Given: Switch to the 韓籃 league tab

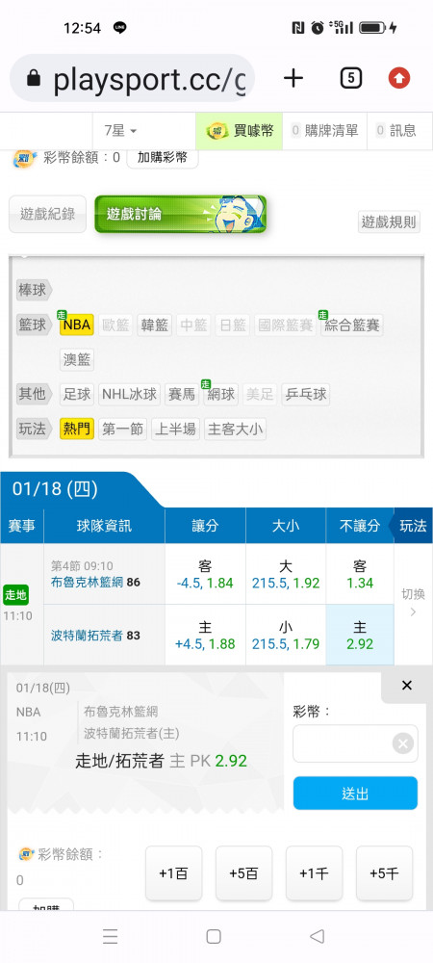Looking at the screenshot, I should click(x=154, y=325).
